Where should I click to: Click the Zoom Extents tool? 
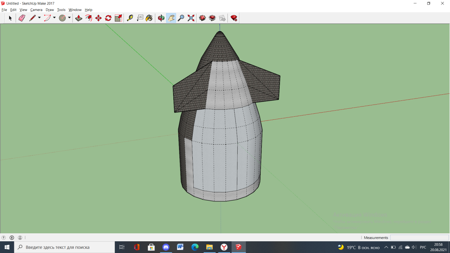pyautogui.click(x=191, y=18)
